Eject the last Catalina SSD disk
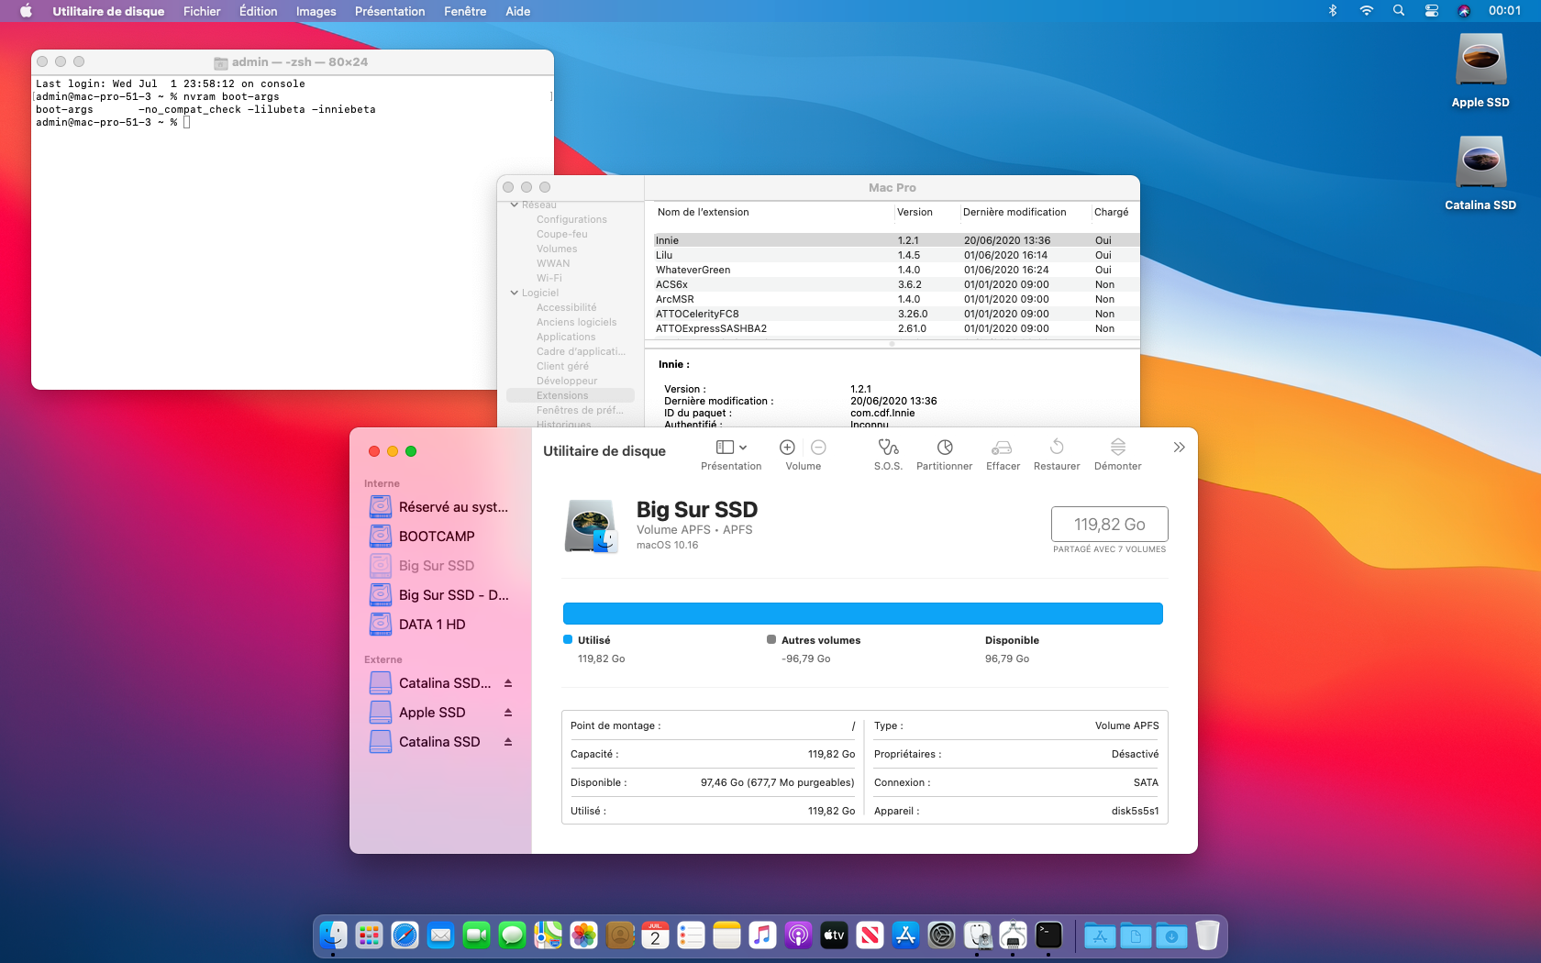 [508, 742]
